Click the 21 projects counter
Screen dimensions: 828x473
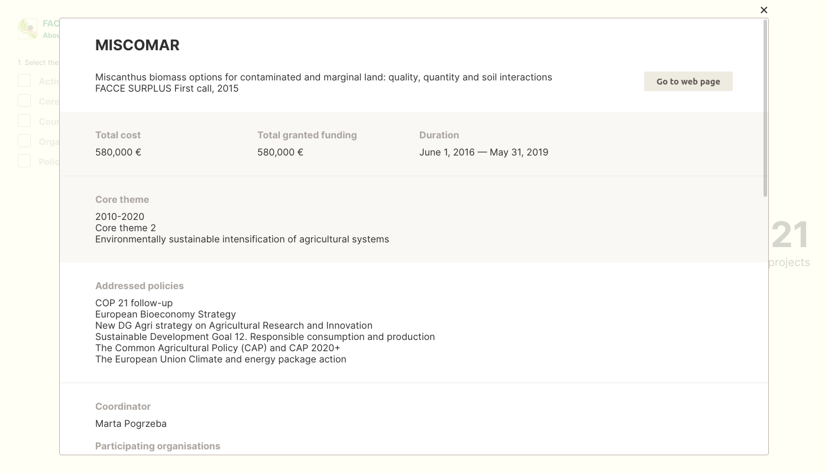click(x=790, y=244)
